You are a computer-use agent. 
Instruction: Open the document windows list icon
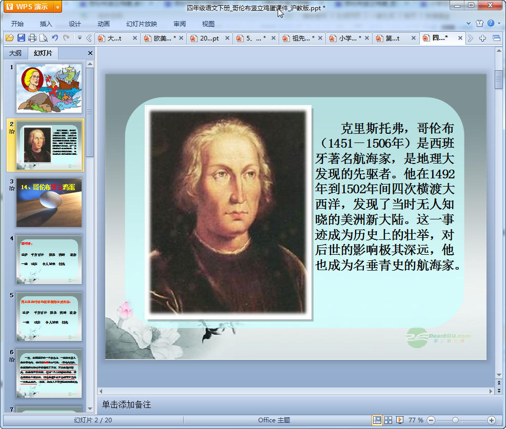(x=496, y=38)
